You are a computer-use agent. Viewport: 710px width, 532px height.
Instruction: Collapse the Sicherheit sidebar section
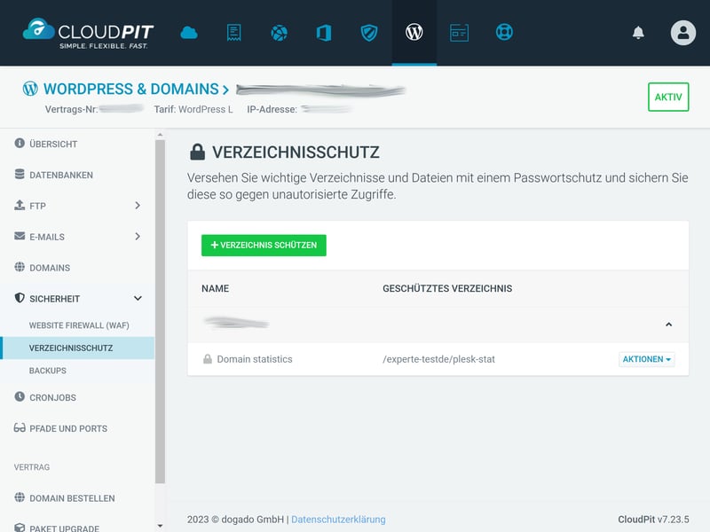(138, 299)
